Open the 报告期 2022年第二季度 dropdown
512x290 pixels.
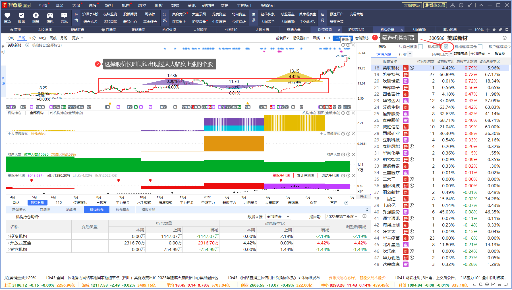[342, 217]
